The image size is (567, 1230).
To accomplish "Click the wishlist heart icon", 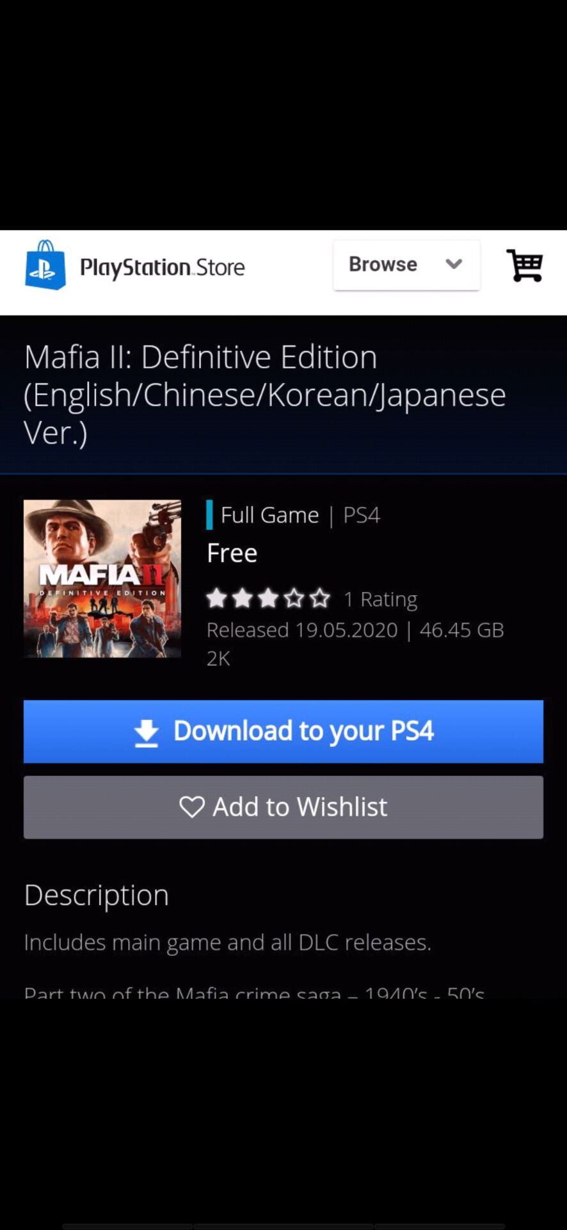I will (x=192, y=807).
